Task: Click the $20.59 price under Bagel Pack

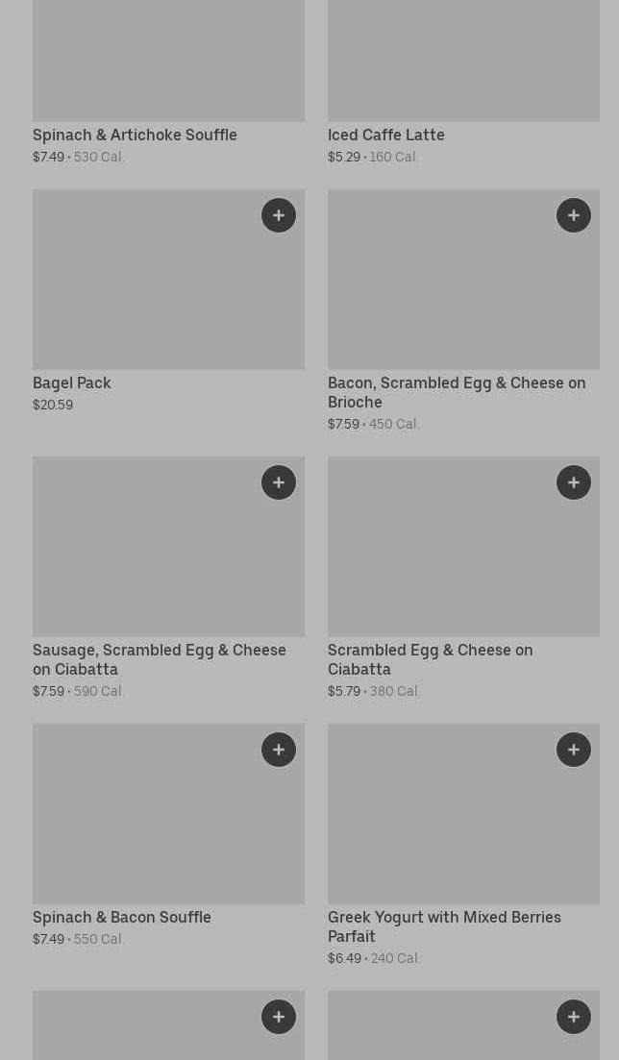Action: (53, 405)
